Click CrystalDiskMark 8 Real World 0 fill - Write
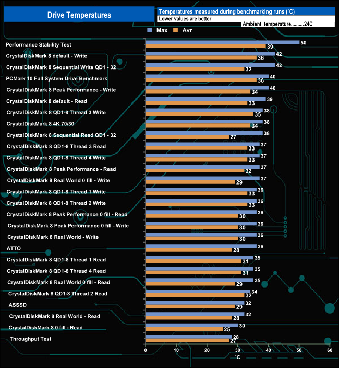Viewport: 339px width, 368px height. tap(58, 180)
